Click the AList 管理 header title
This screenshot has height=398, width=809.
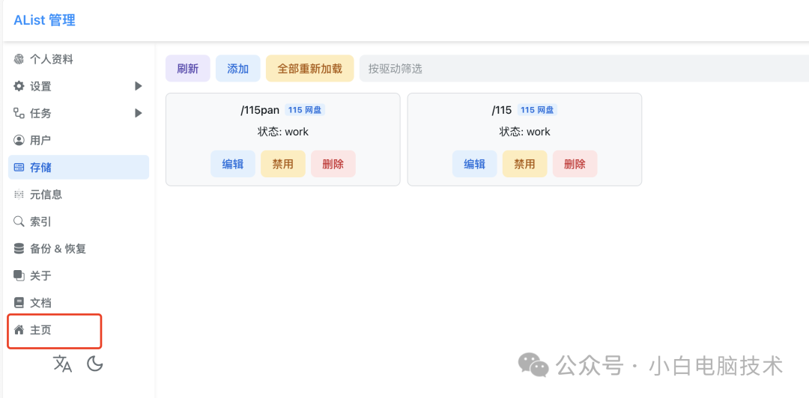(44, 21)
